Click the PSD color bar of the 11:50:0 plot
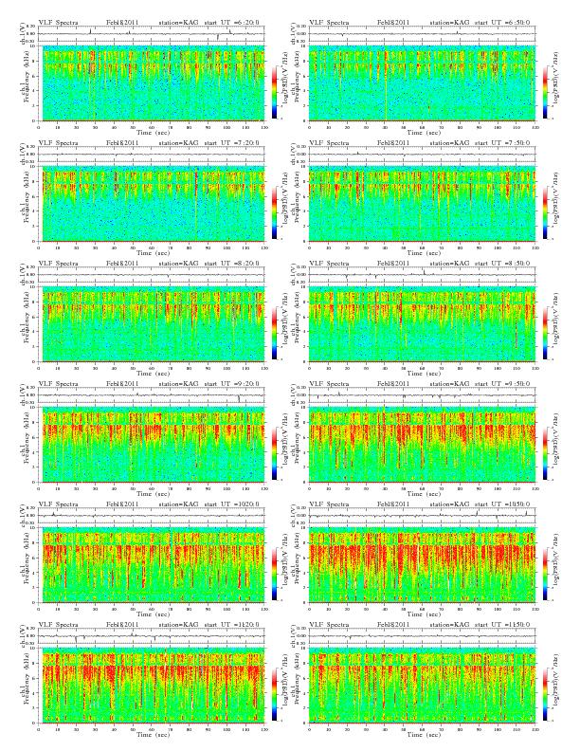The height and width of the screenshot is (751, 580). [545, 694]
